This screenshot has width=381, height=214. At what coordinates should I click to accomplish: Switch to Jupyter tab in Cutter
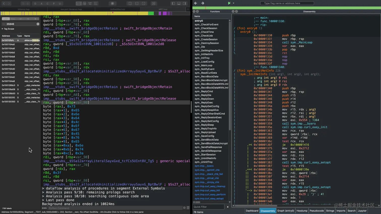(362, 211)
